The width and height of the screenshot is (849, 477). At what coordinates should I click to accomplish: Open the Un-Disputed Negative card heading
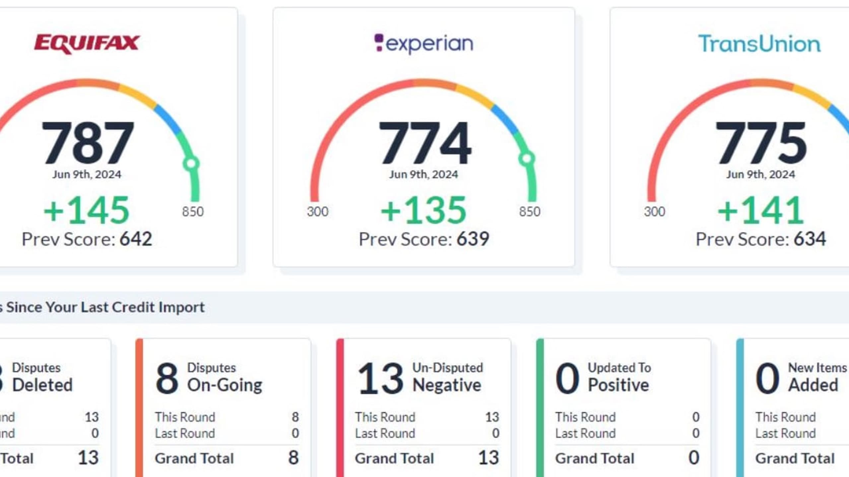point(447,377)
